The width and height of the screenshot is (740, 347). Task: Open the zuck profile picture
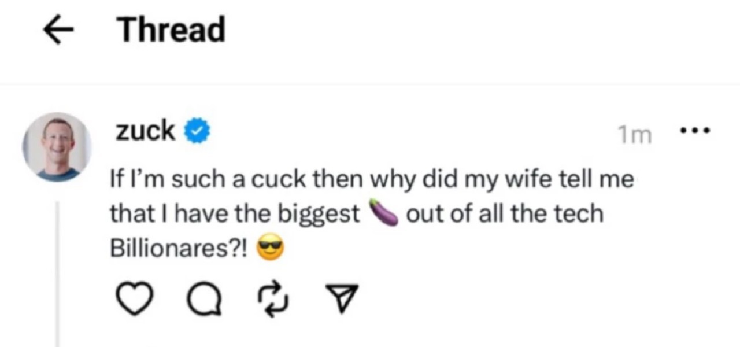tap(57, 147)
